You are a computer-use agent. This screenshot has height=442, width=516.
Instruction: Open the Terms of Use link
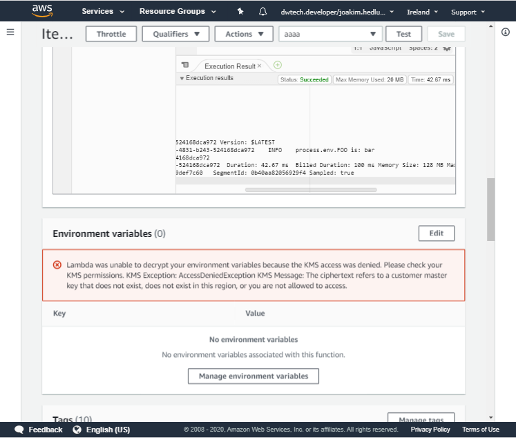(x=481, y=430)
